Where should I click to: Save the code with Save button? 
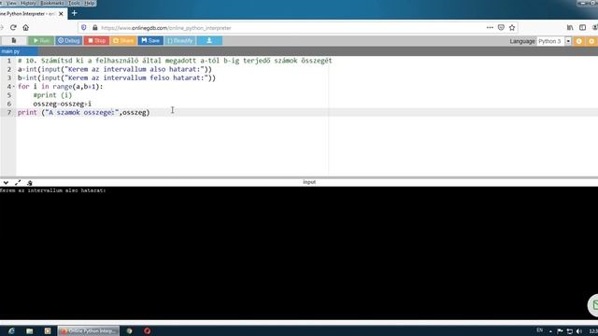150,41
